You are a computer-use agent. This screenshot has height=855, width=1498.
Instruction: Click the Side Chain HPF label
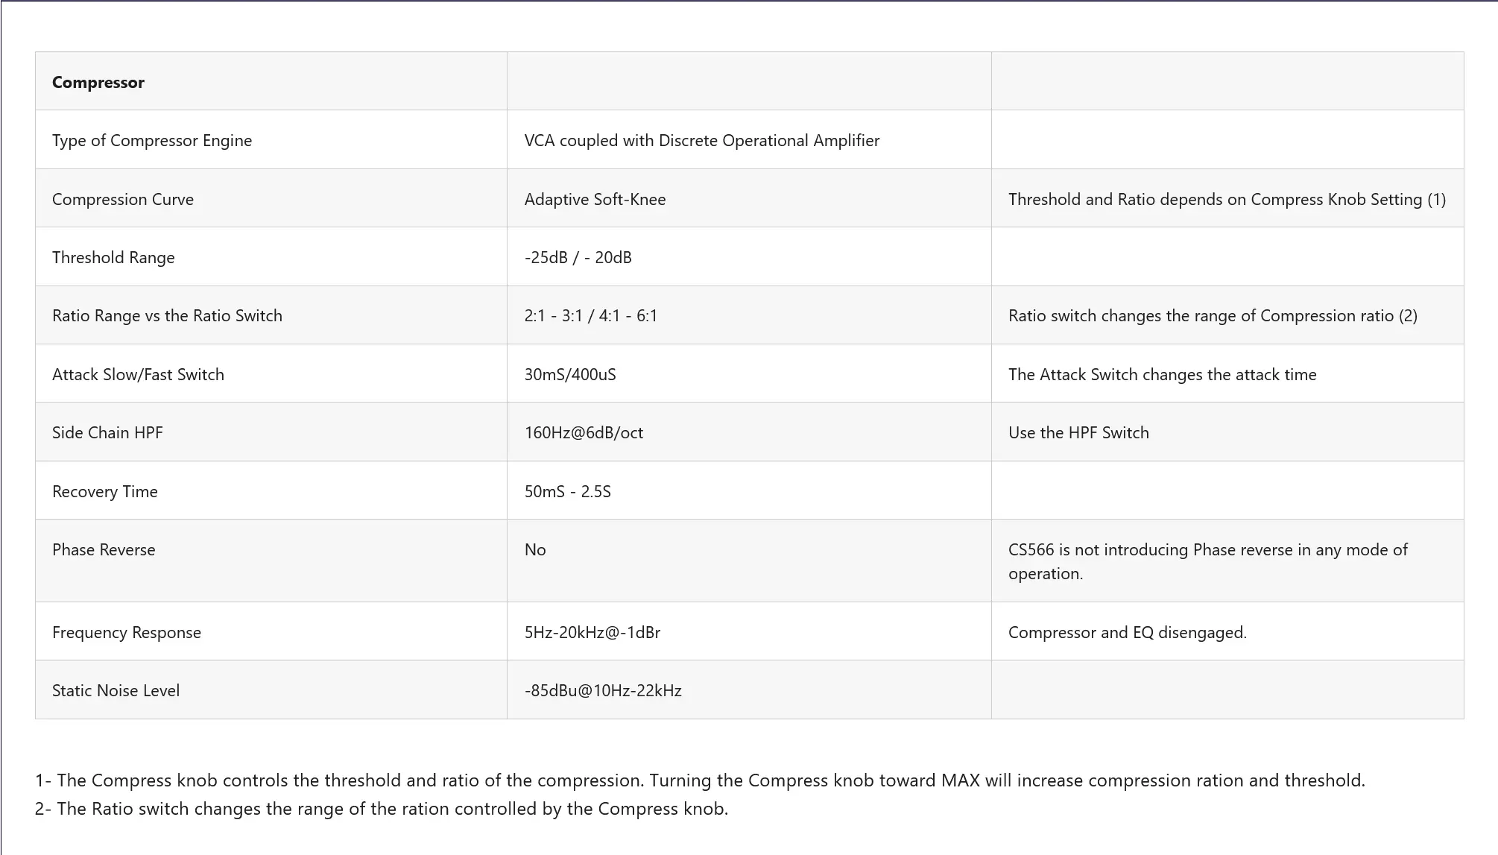[x=107, y=432]
